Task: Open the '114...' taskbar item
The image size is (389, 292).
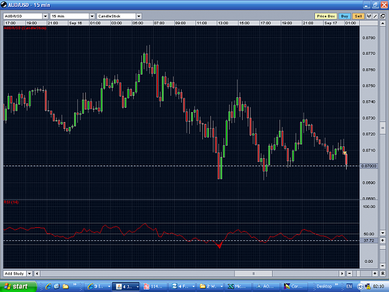Action: [154, 286]
